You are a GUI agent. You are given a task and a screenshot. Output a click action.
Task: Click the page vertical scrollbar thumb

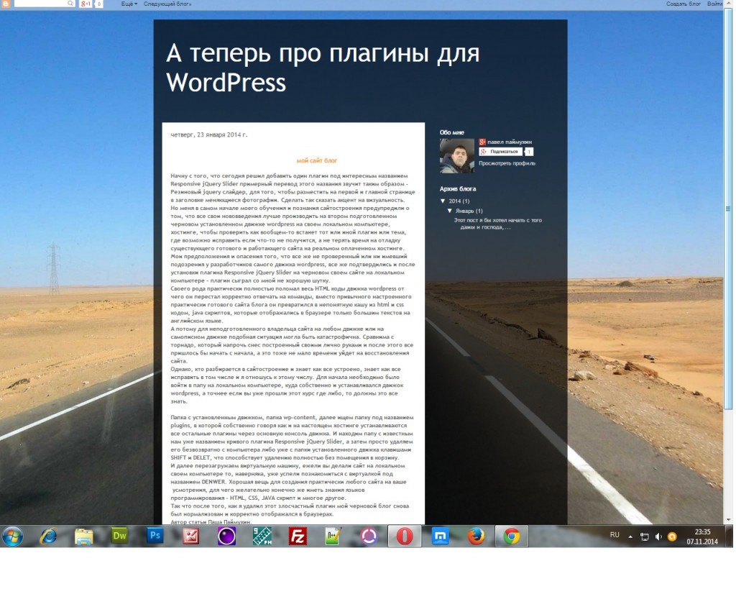[729, 209]
